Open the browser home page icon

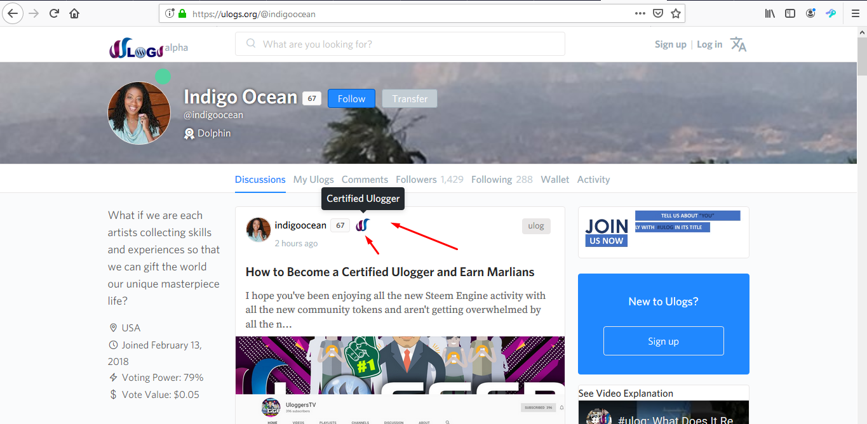coord(74,13)
